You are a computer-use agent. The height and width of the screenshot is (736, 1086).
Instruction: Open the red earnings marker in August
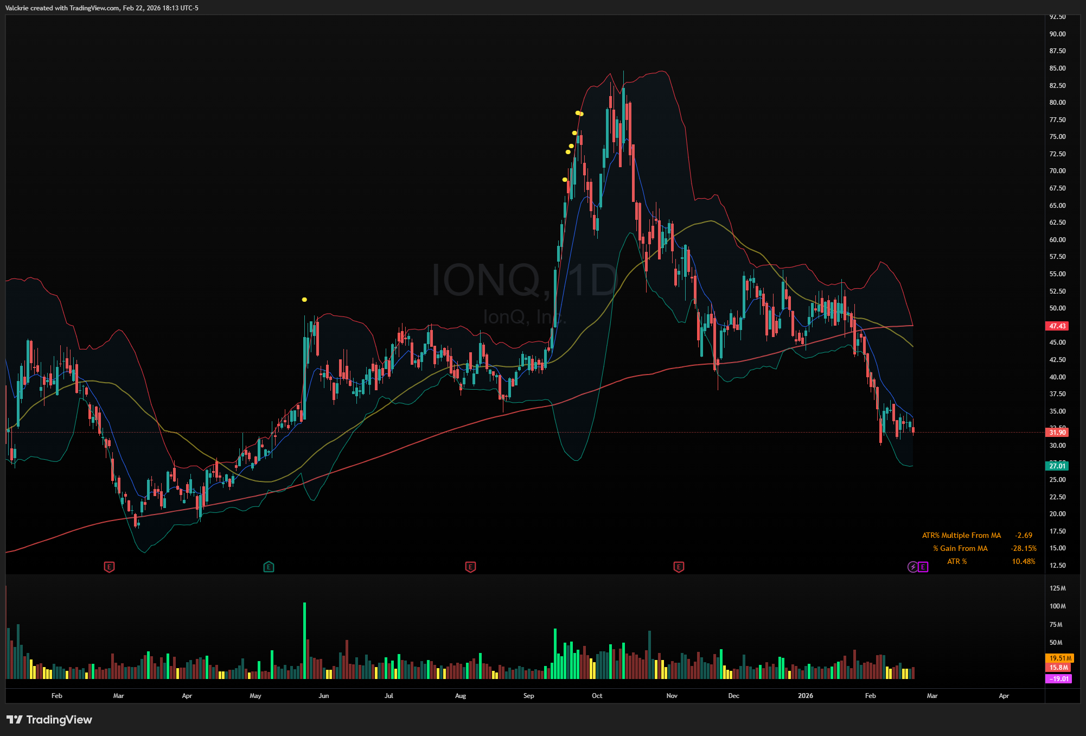(x=470, y=567)
